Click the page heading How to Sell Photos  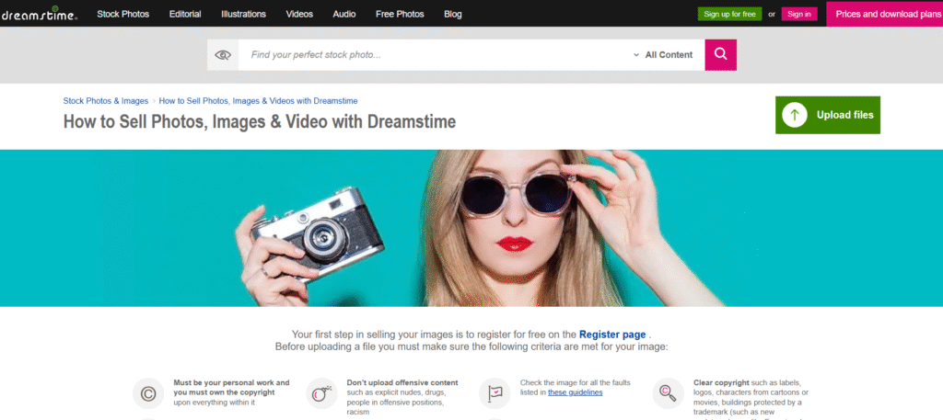259,122
